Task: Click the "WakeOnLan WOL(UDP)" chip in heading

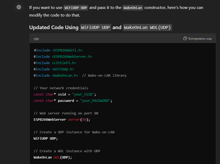Action: [147, 28]
